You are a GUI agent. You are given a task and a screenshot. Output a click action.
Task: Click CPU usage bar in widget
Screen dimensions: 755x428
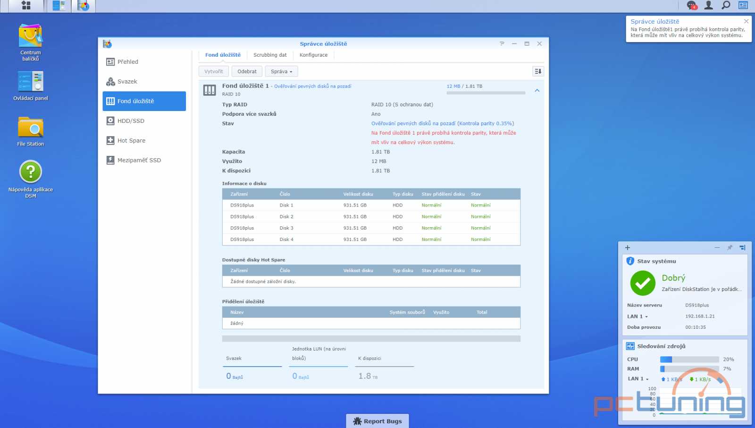pyautogui.click(x=689, y=360)
